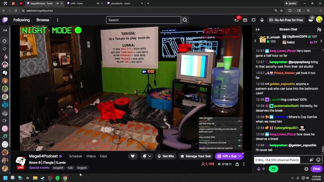The width and height of the screenshot is (324, 182).
Task: Click the talk tag
Action: click(70, 168)
